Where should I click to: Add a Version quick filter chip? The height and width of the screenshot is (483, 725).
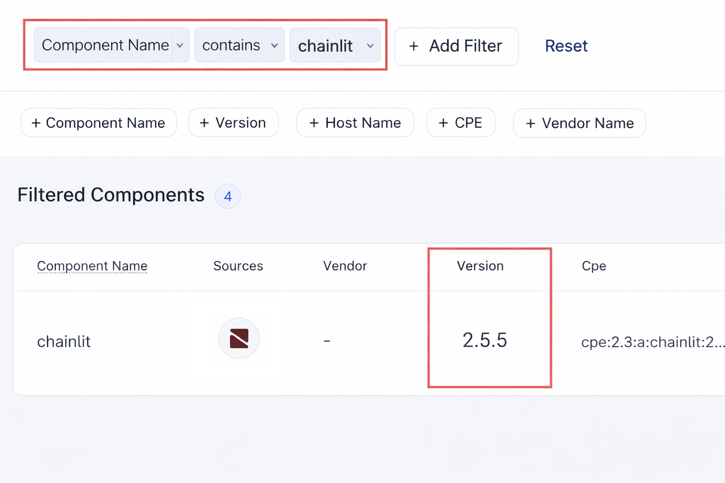(233, 123)
